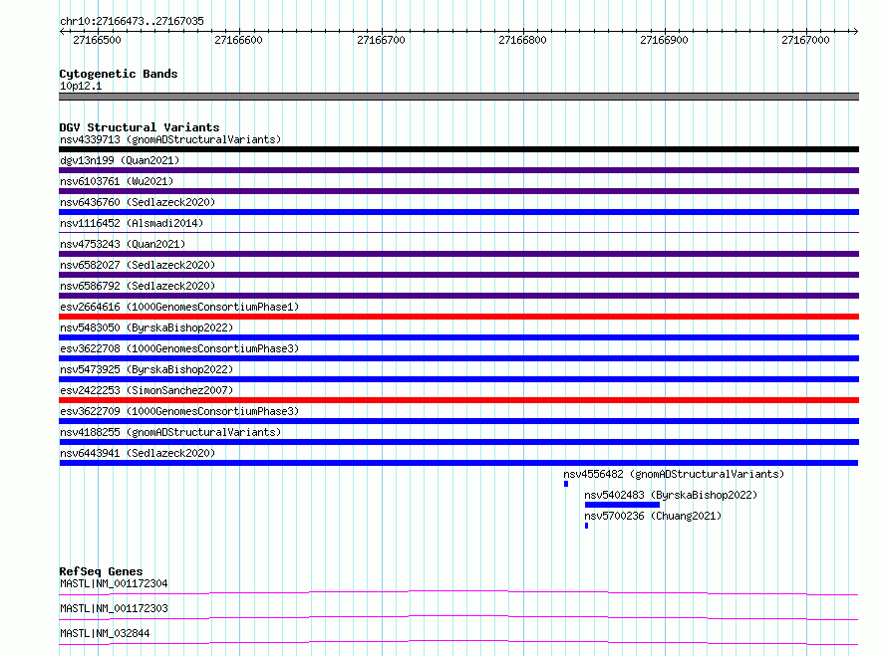Viewport: 887px width, 656px height.
Task: Click the RefSeq Genes track title
Action: [x=101, y=571]
